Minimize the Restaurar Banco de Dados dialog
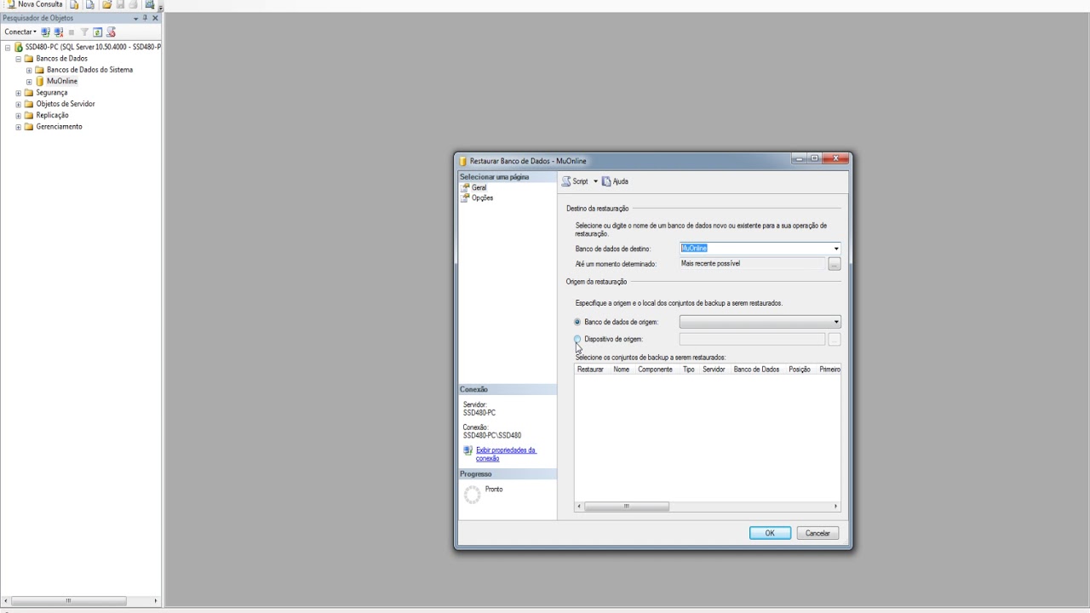 pyautogui.click(x=800, y=158)
